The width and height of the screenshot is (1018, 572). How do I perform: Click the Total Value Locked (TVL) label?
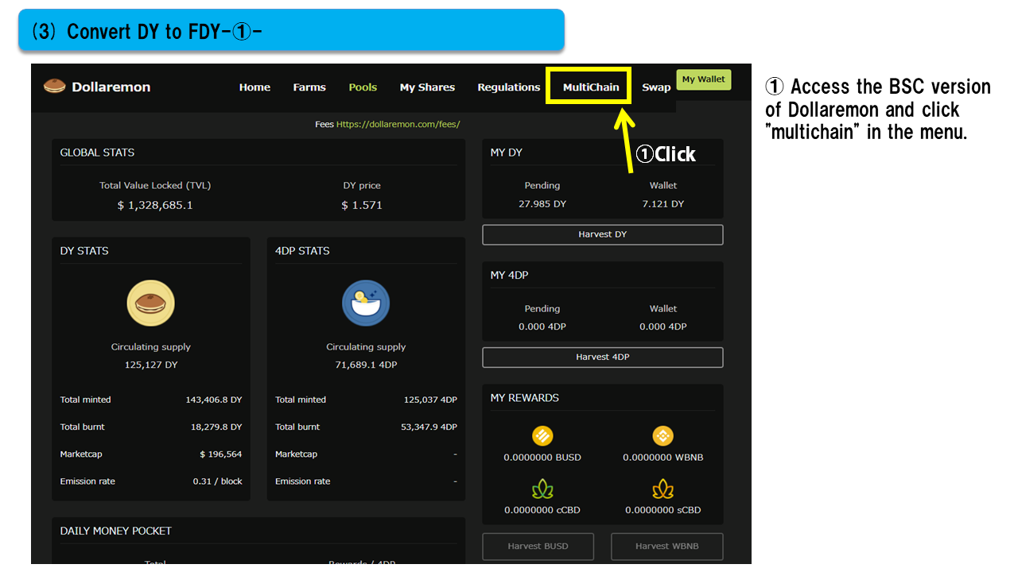[155, 185]
